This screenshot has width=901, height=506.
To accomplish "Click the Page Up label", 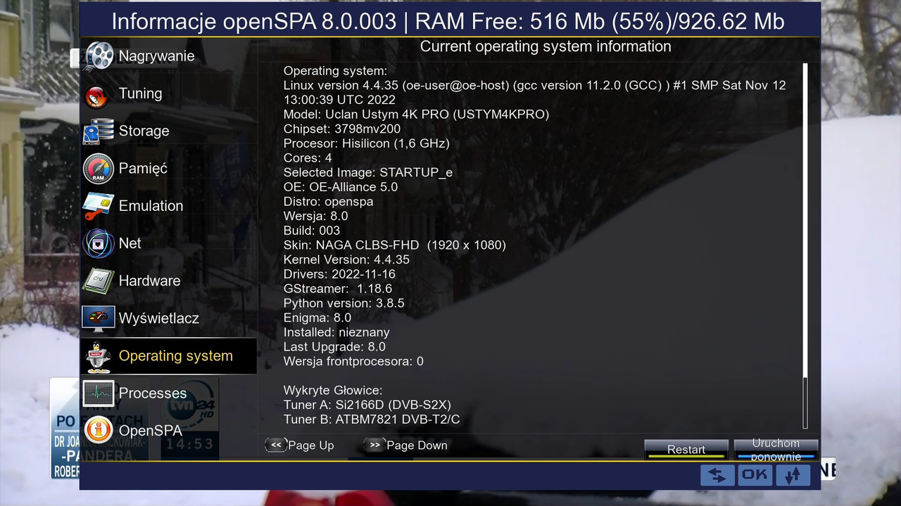I will click(x=311, y=446).
